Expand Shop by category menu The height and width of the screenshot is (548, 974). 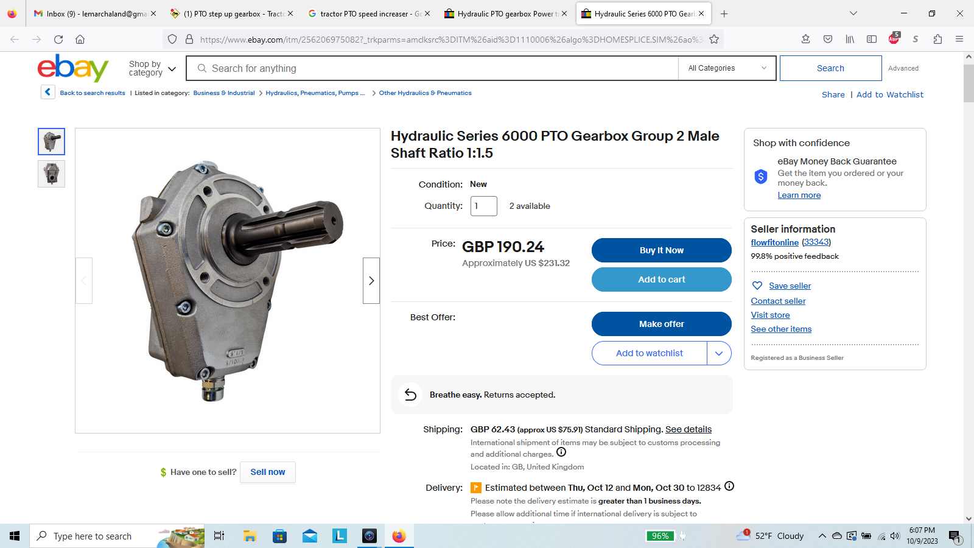click(x=152, y=68)
